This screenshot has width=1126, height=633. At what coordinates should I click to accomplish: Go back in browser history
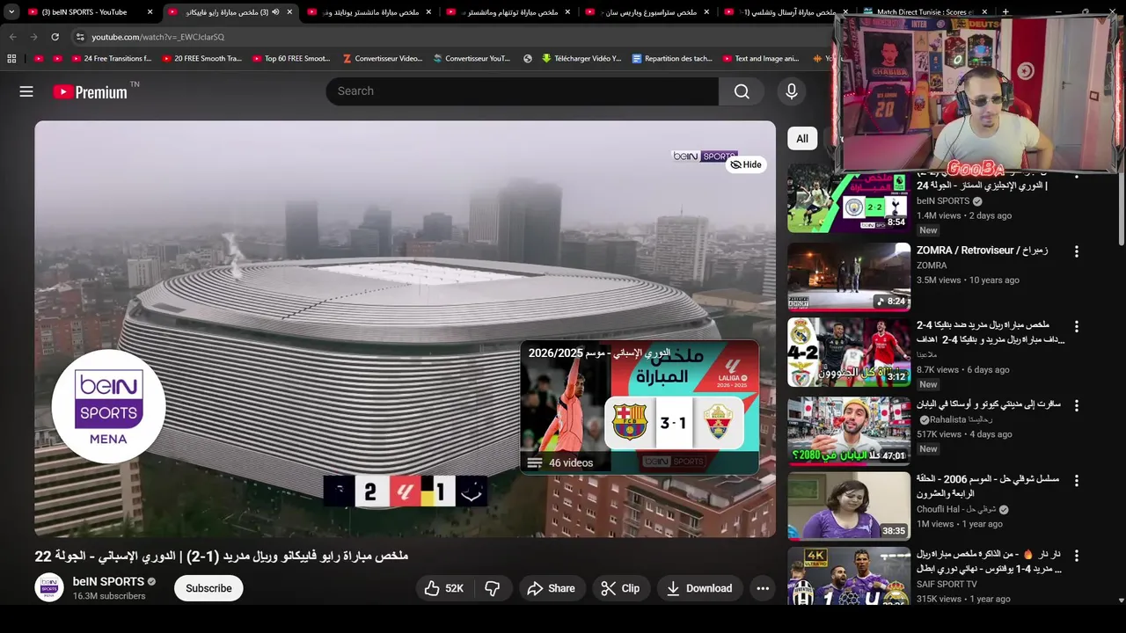(12, 37)
